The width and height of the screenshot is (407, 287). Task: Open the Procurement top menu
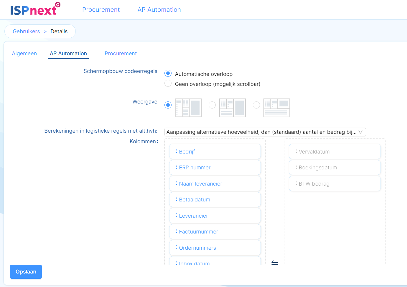click(x=101, y=10)
